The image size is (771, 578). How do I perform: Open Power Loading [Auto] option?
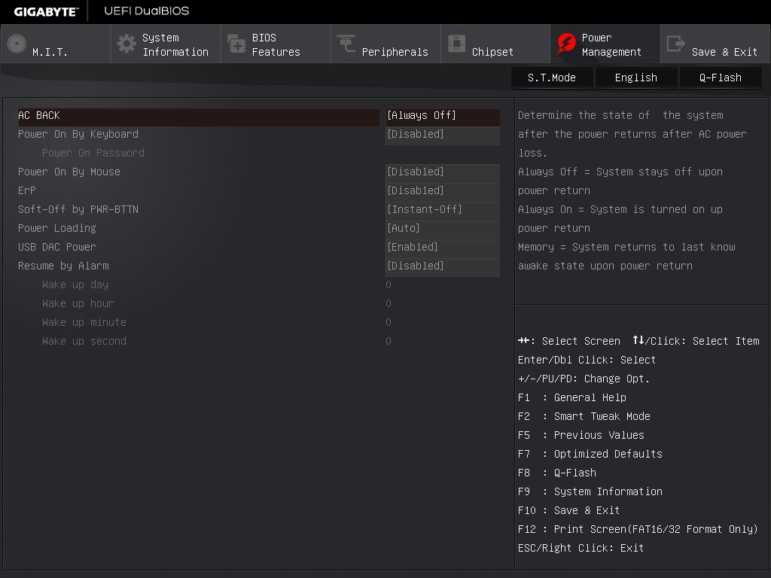coord(443,229)
